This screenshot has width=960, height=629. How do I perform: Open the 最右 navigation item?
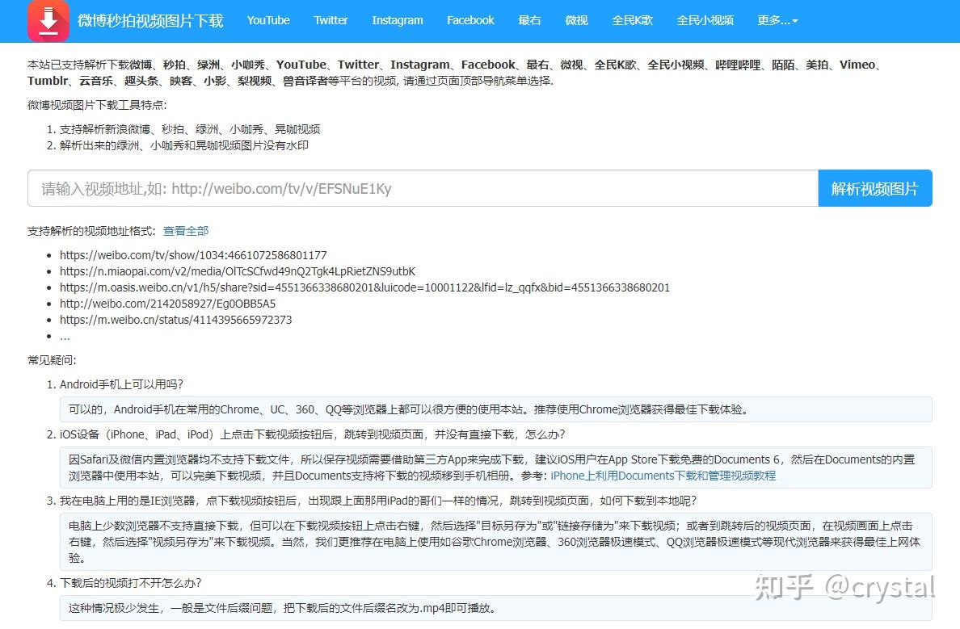point(529,20)
